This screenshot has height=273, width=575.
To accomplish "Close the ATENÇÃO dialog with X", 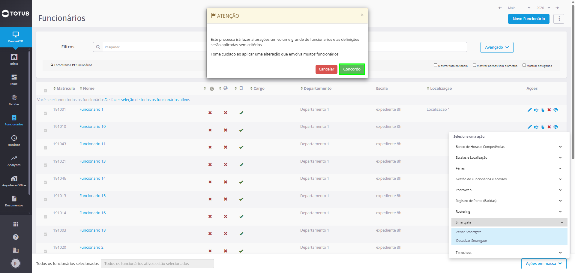I will tap(362, 15).
